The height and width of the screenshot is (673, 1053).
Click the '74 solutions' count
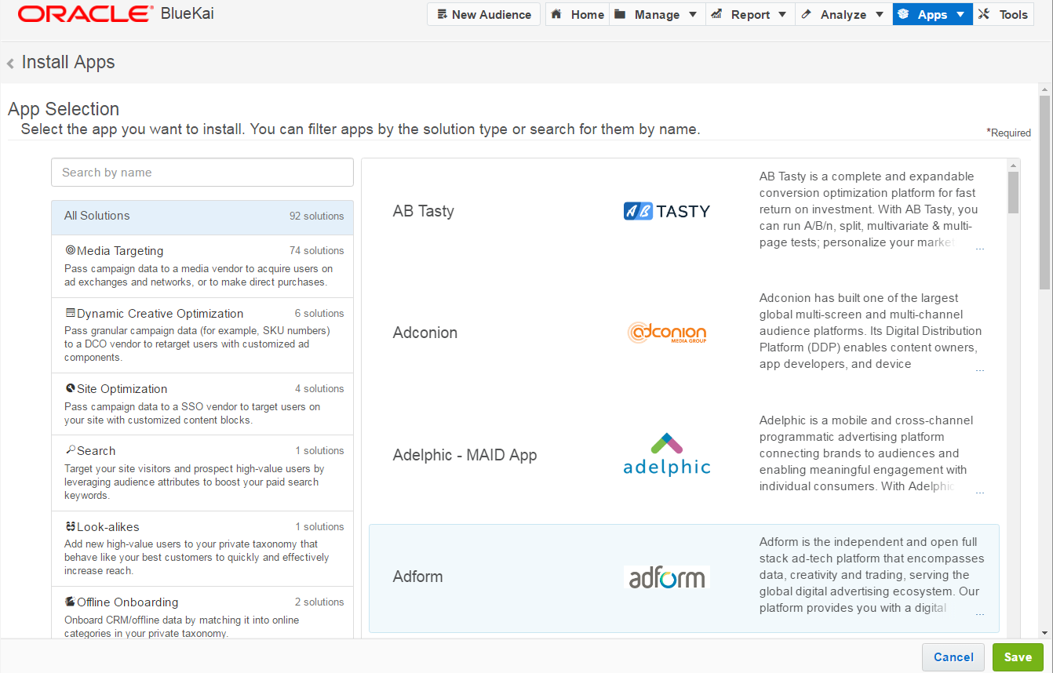317,250
